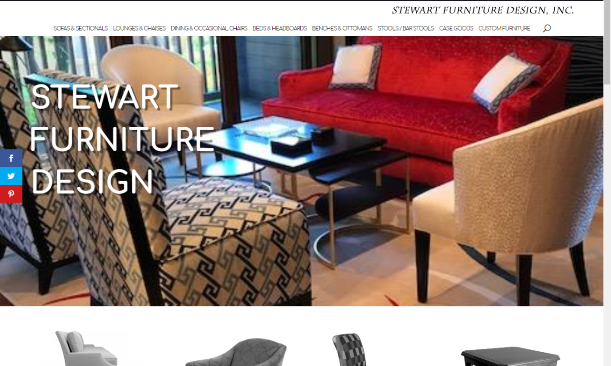Screen dimensions: 611x366
Task: Open Sofas & Sectionals menu
Action: click(81, 28)
